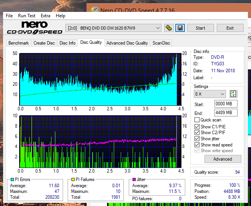The image size is (251, 206).
Task: Switch to the Benchmark tab
Action: click(19, 43)
